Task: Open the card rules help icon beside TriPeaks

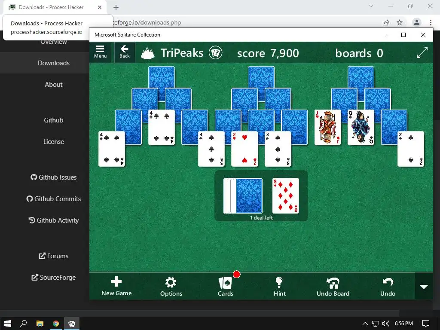Action: point(216,53)
